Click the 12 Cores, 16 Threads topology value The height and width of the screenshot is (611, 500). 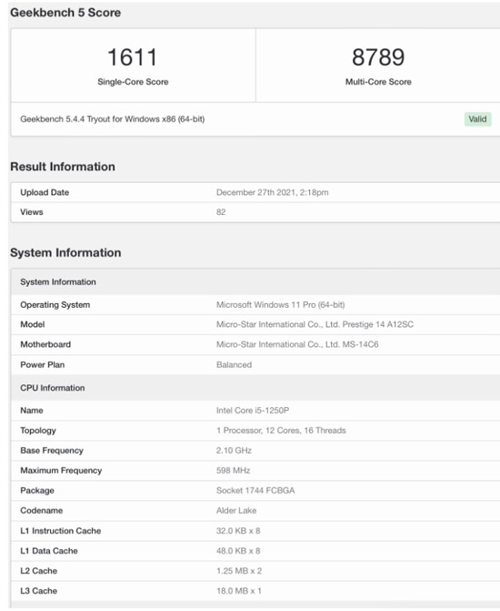tap(281, 431)
